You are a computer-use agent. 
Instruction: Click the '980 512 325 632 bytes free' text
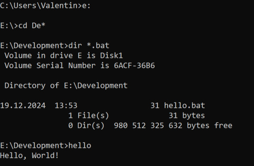click(173, 126)
